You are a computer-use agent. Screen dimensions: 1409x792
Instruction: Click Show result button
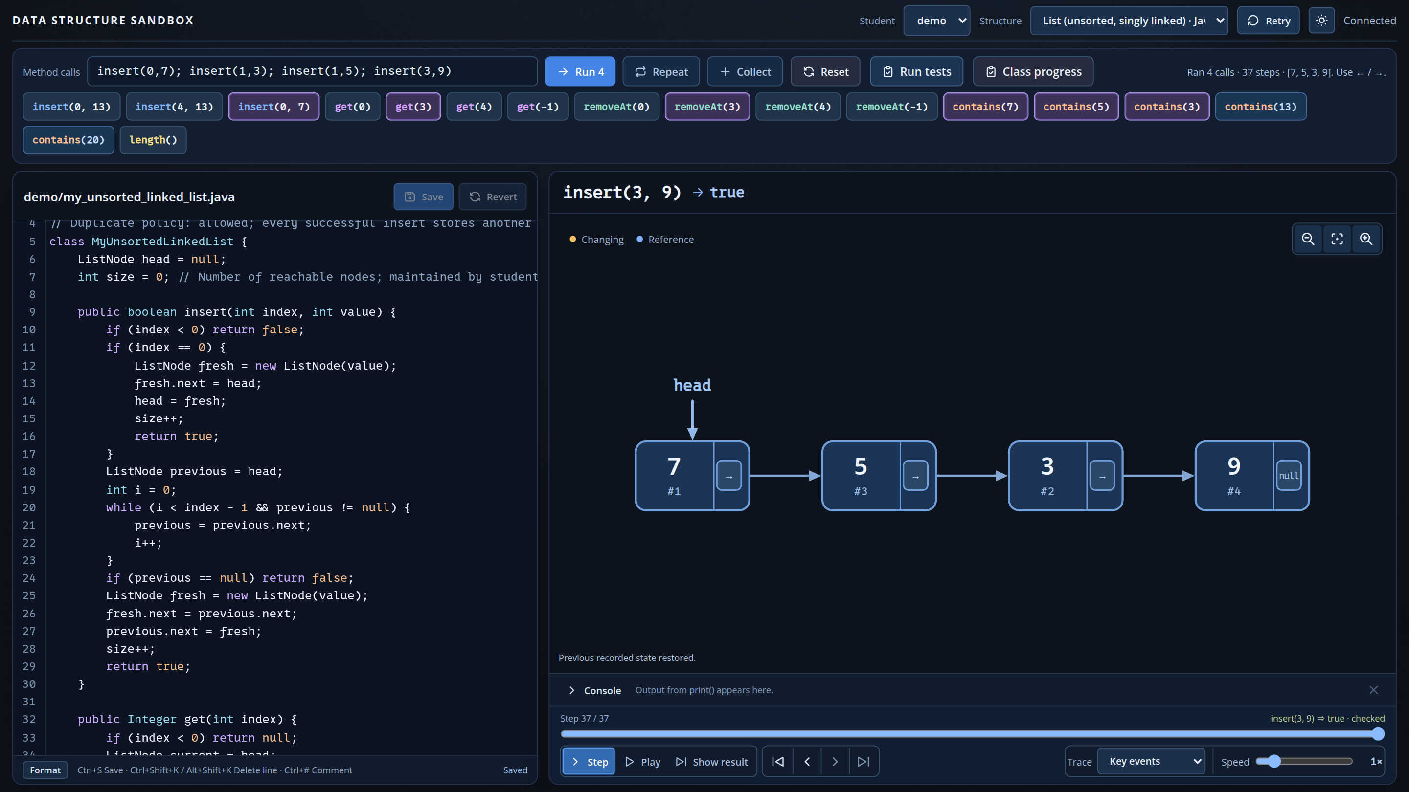click(712, 761)
